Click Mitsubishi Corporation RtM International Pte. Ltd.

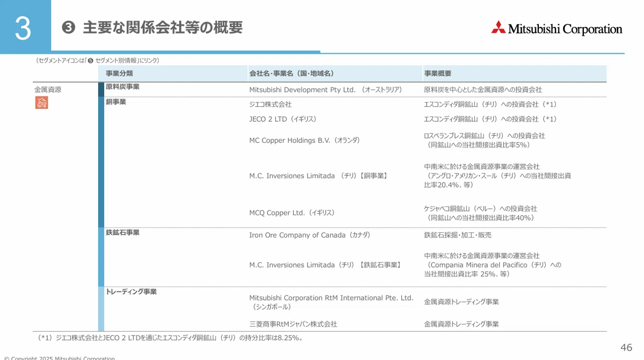coord(331,302)
